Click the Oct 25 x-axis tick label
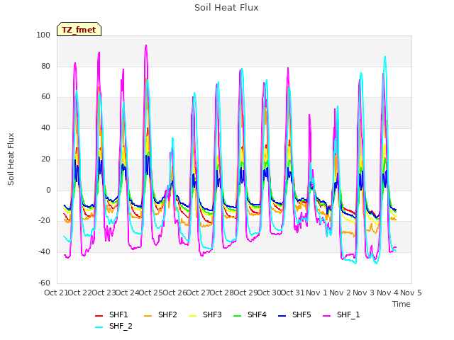Image resolution: width=454 pixels, height=340 pixels. [150, 293]
